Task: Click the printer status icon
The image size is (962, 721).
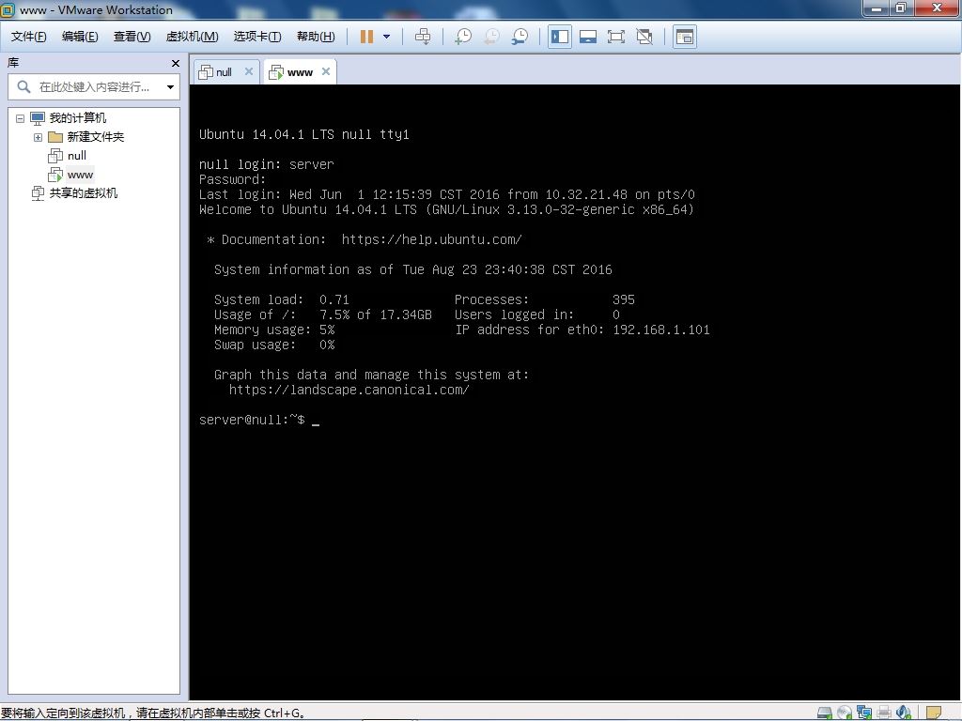Action: click(884, 713)
